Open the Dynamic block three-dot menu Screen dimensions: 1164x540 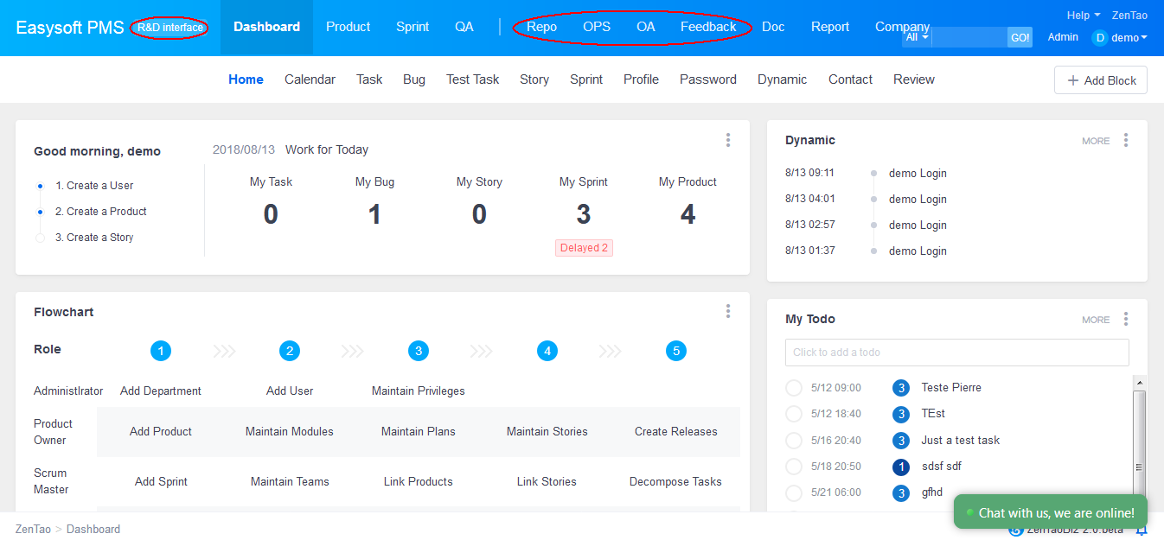point(1125,140)
